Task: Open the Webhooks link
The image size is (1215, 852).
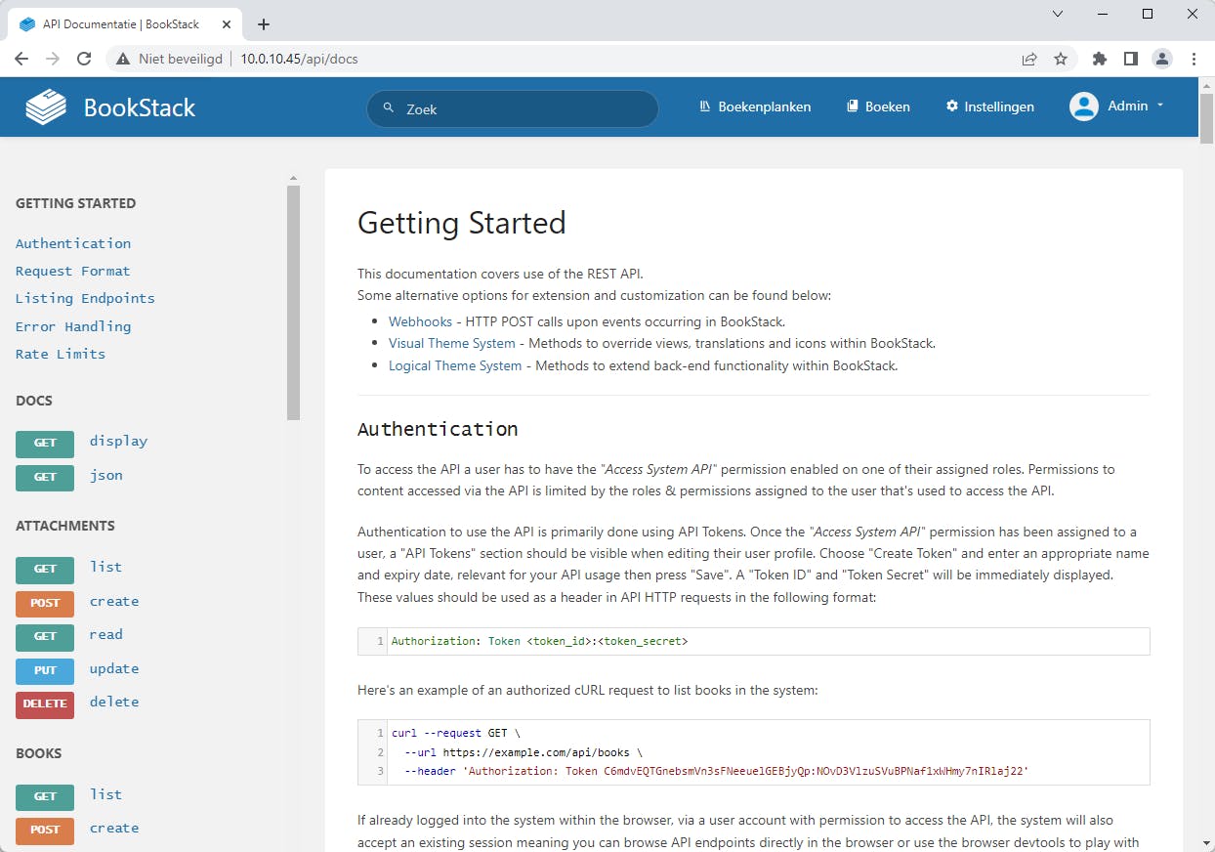Action: tap(420, 321)
